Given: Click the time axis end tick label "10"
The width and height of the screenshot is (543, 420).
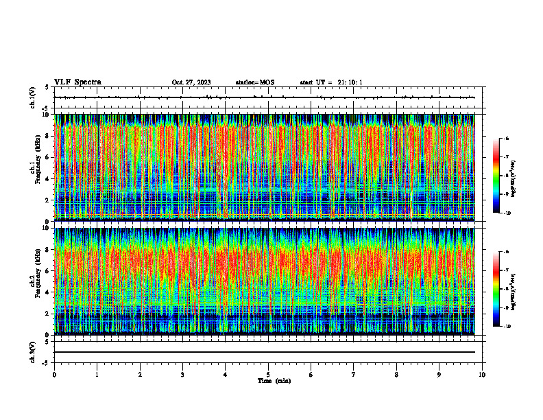Looking at the screenshot, I should point(482,375).
